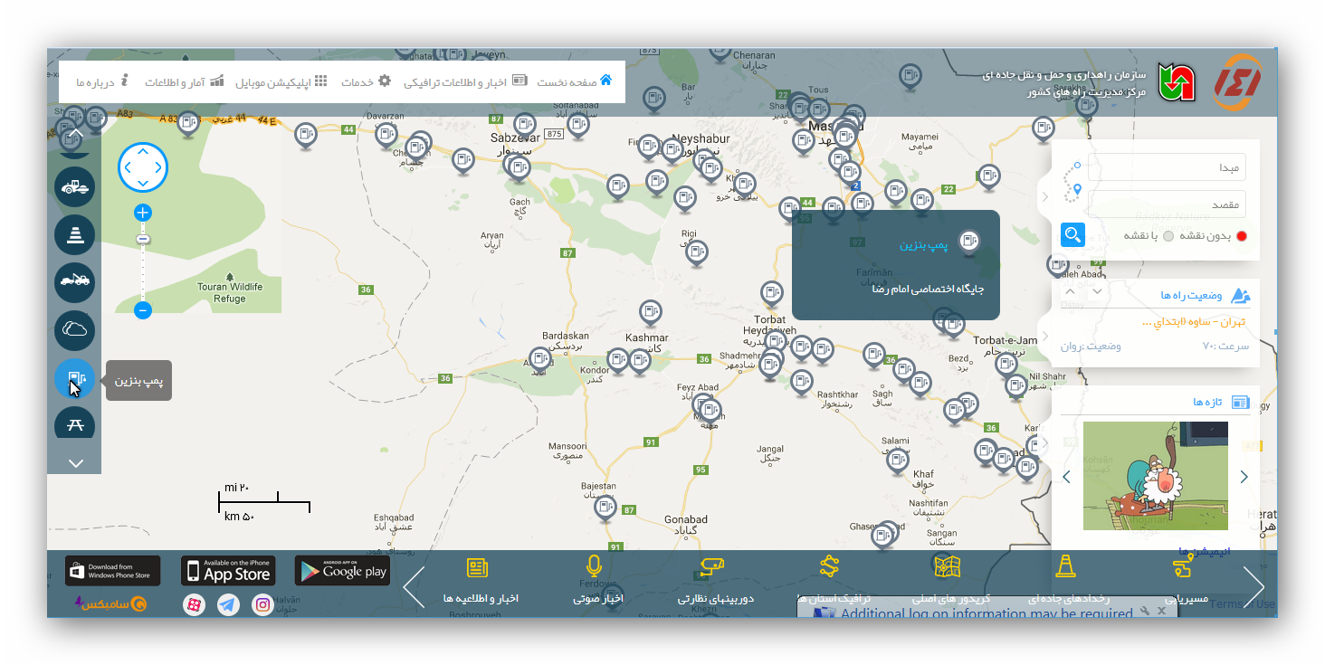Select the tow truck layer icon
Image resolution: width=1325 pixels, height=665 pixels.
click(74, 281)
